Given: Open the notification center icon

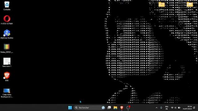Looking at the screenshot, I should (x=194, y=108).
